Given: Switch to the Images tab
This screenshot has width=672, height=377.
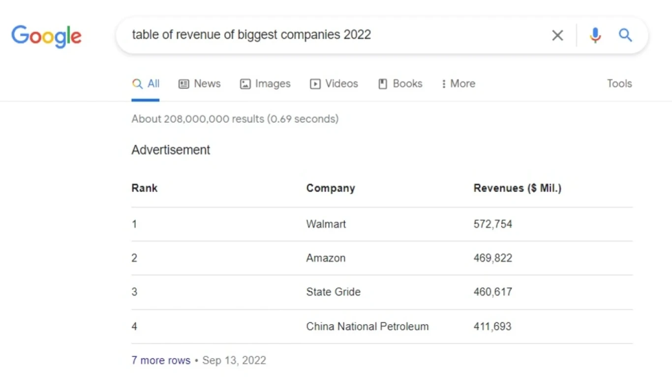Looking at the screenshot, I should click(x=265, y=83).
